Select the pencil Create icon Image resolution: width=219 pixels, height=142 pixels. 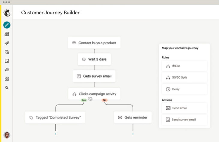click(7, 25)
